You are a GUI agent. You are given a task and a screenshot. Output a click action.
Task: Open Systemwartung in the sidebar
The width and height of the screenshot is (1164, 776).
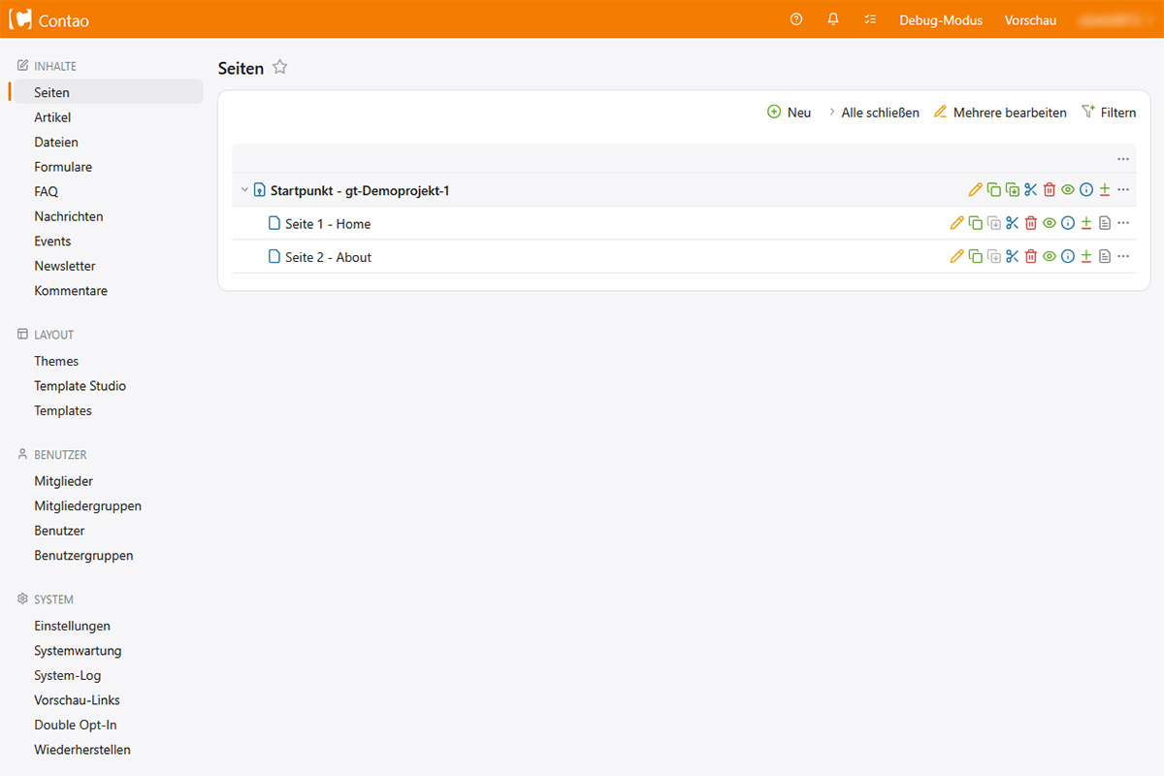78,651
